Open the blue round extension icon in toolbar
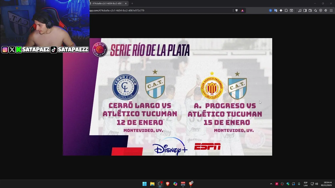This screenshot has width=335, height=188. 270,10
